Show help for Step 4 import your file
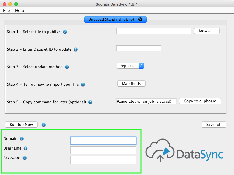234x175 pixels. [83, 85]
